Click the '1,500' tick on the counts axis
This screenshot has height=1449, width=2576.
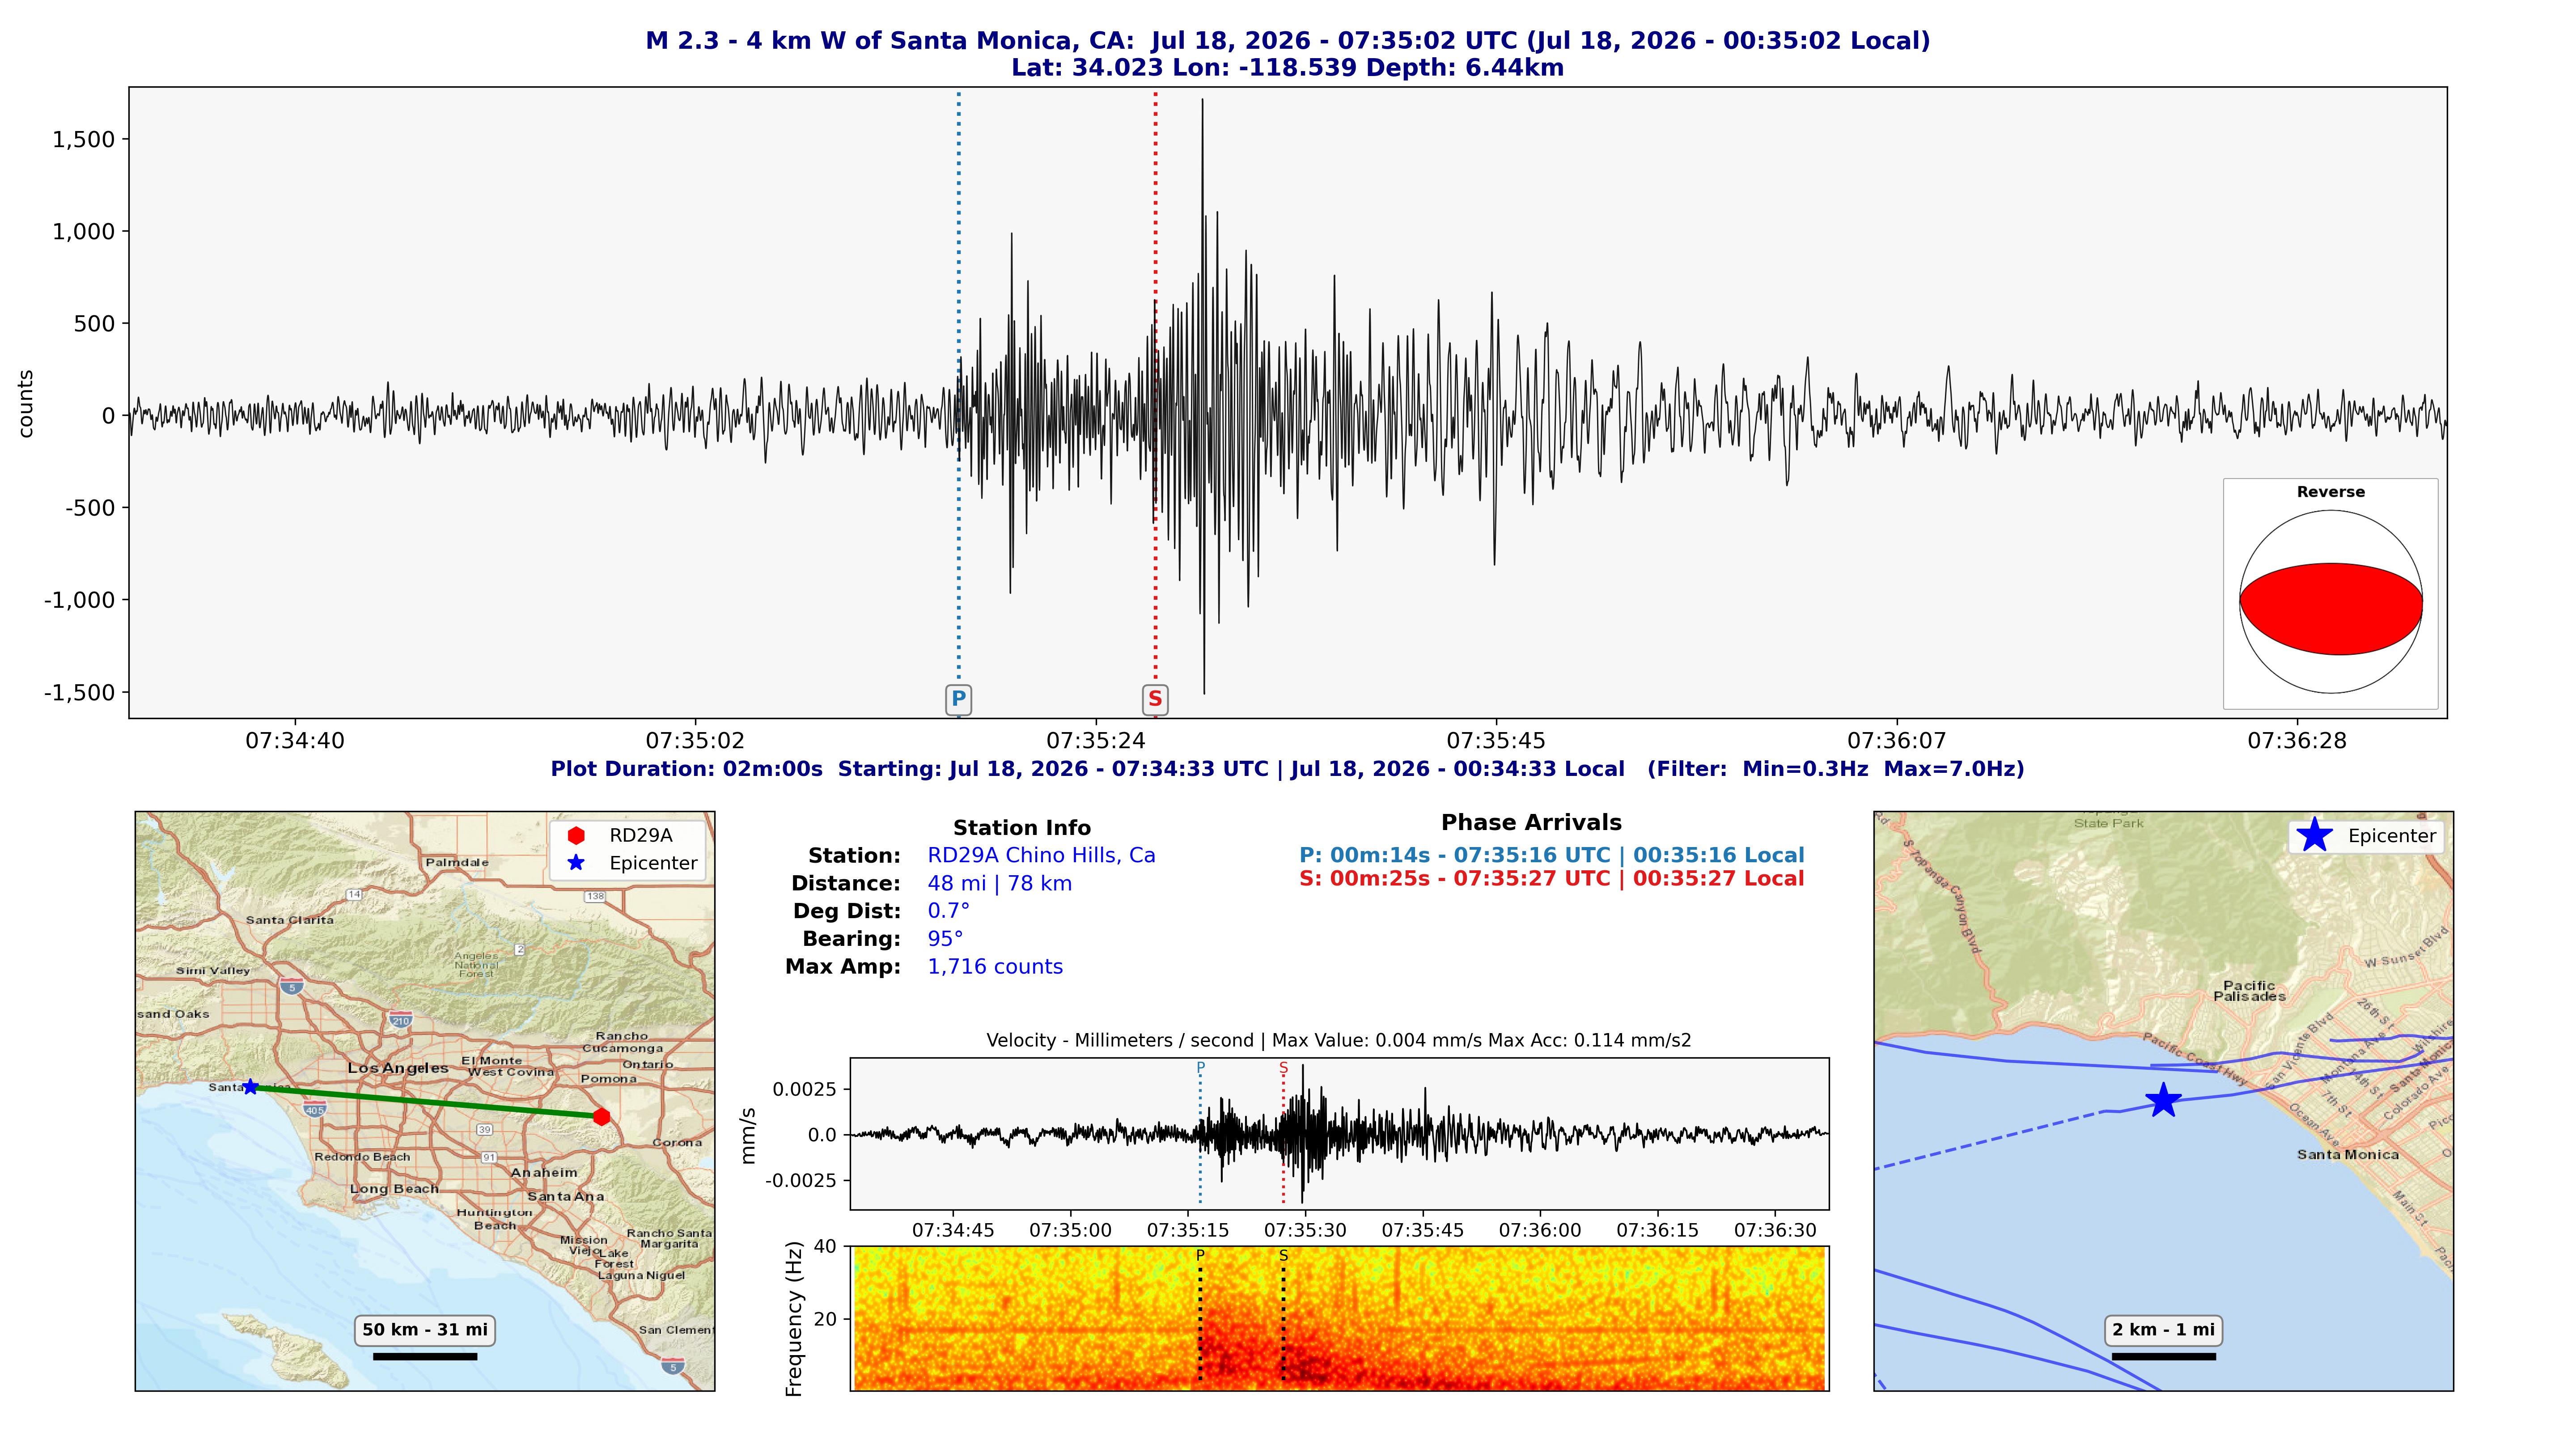point(84,140)
